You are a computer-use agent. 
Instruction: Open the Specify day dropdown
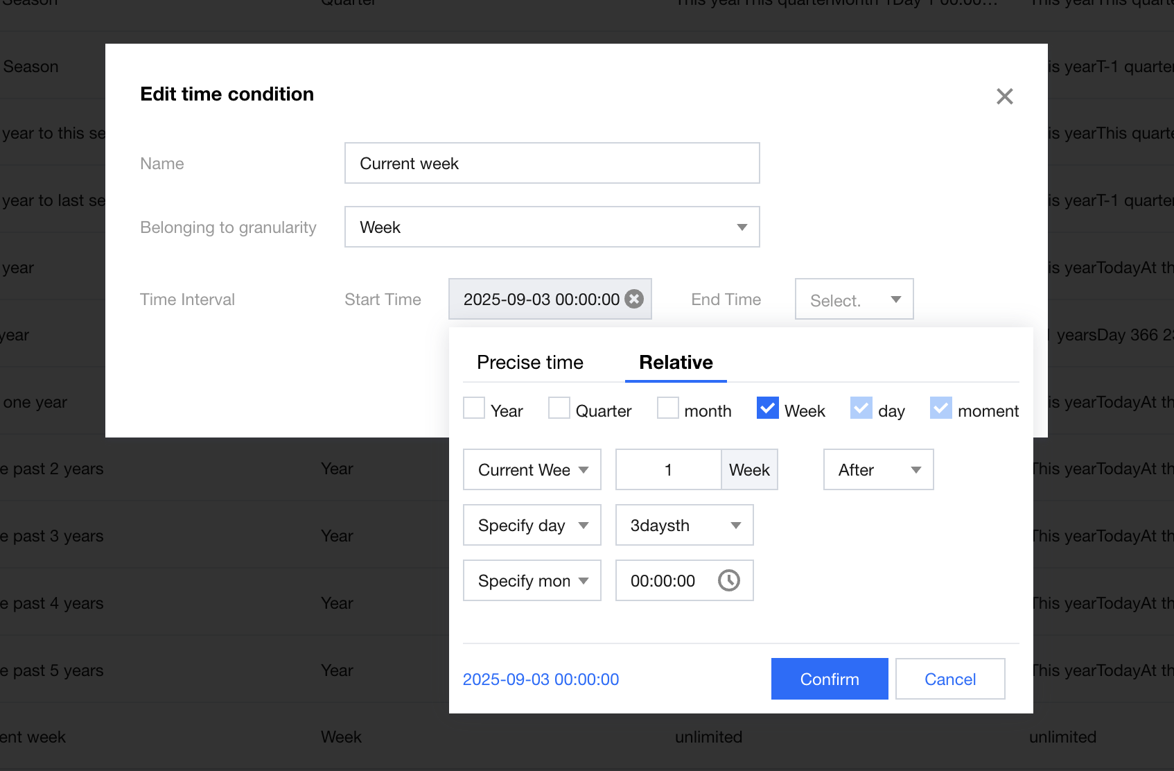click(532, 525)
